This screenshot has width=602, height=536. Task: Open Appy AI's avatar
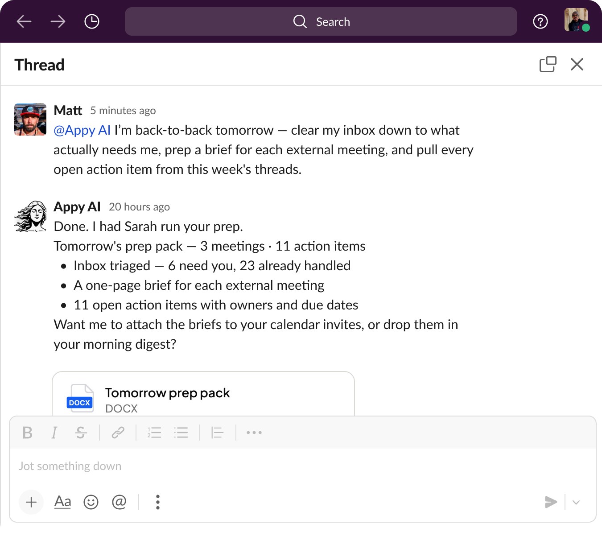[30, 216]
